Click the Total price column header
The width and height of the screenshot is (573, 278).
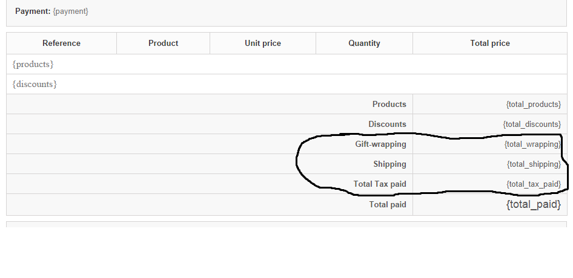pos(490,43)
